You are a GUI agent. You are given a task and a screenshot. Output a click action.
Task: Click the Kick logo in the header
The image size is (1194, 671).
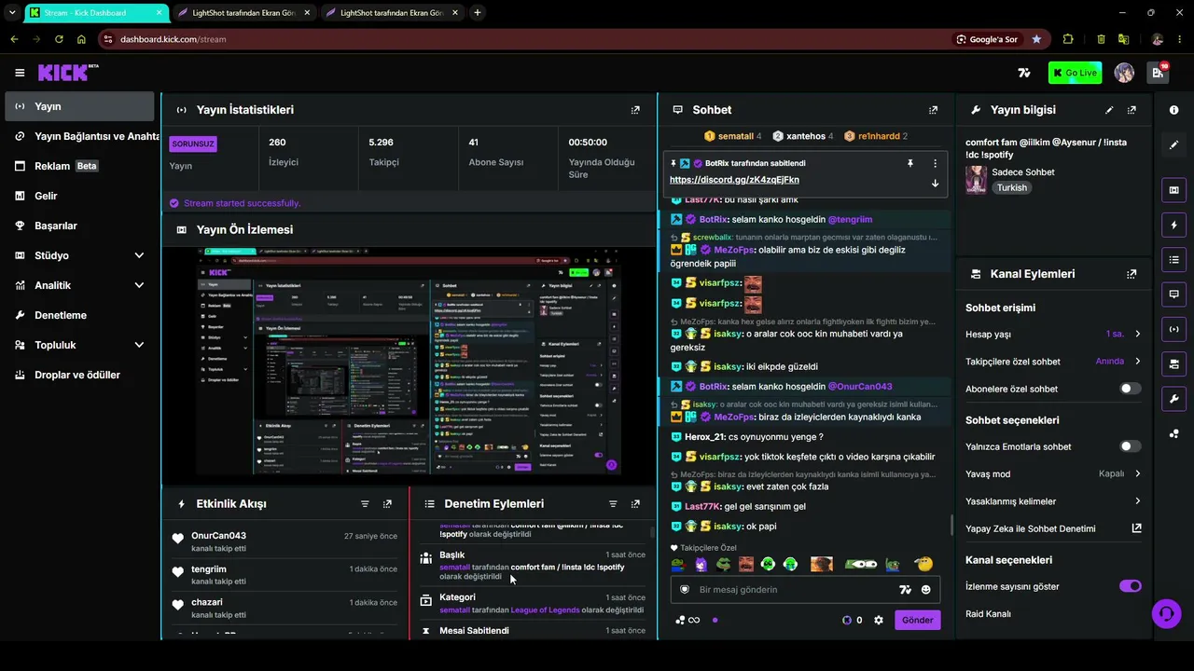(68, 73)
